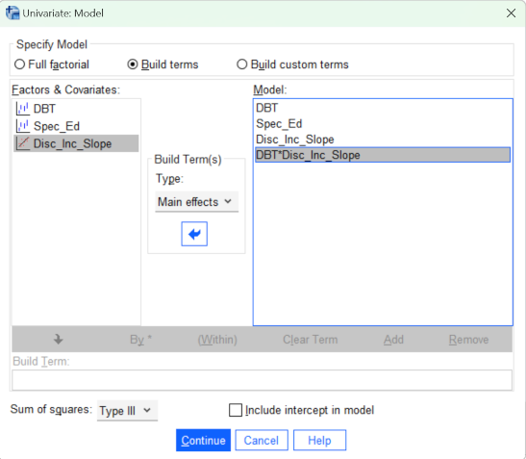Click the SPSS icon in title bar

(x=13, y=13)
